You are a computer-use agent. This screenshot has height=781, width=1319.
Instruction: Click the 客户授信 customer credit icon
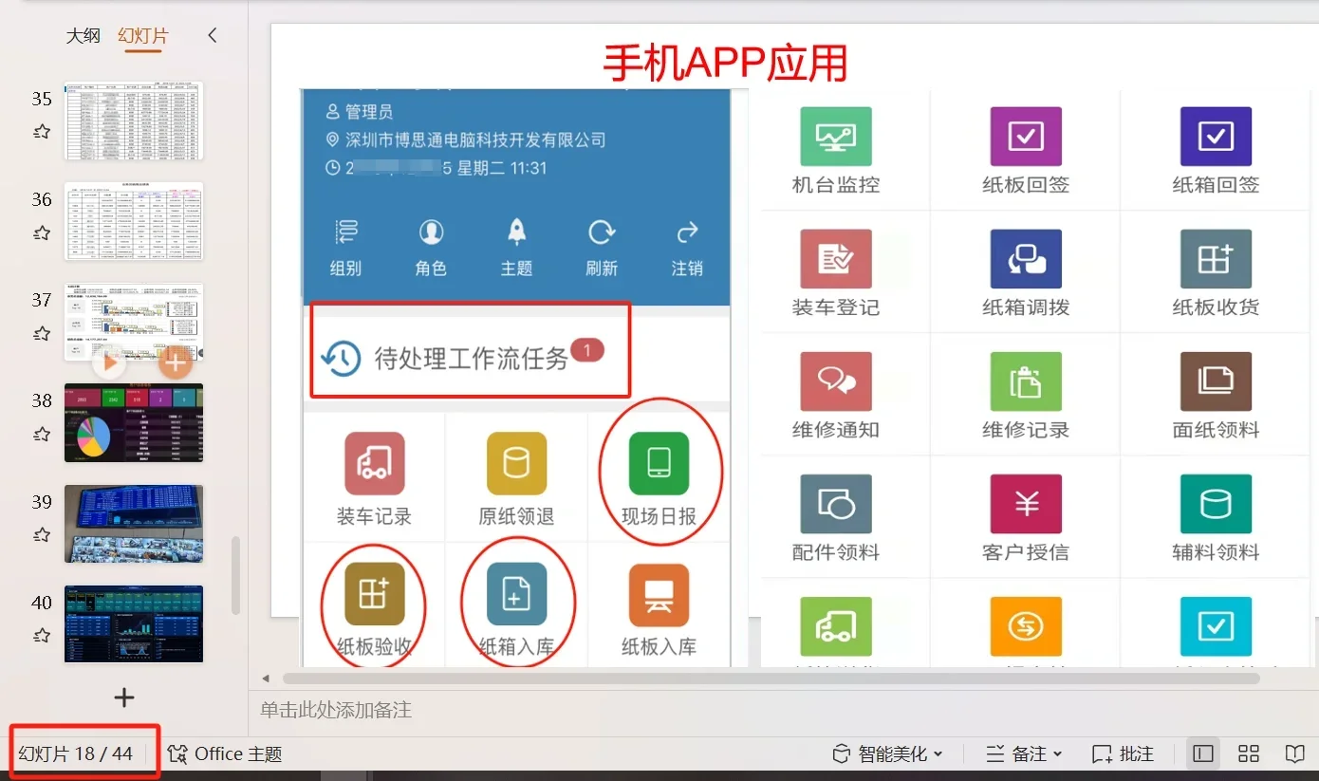click(1026, 504)
